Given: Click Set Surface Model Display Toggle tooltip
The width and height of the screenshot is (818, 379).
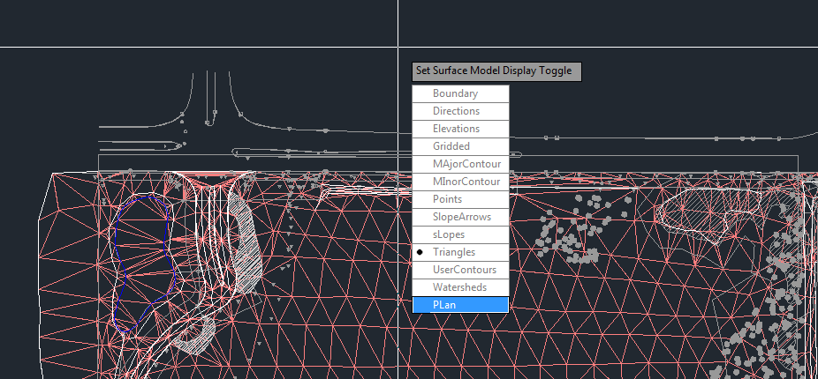Looking at the screenshot, I should click(496, 71).
